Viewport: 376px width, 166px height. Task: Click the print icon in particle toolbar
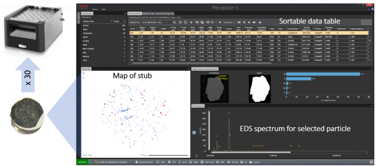coord(260,22)
